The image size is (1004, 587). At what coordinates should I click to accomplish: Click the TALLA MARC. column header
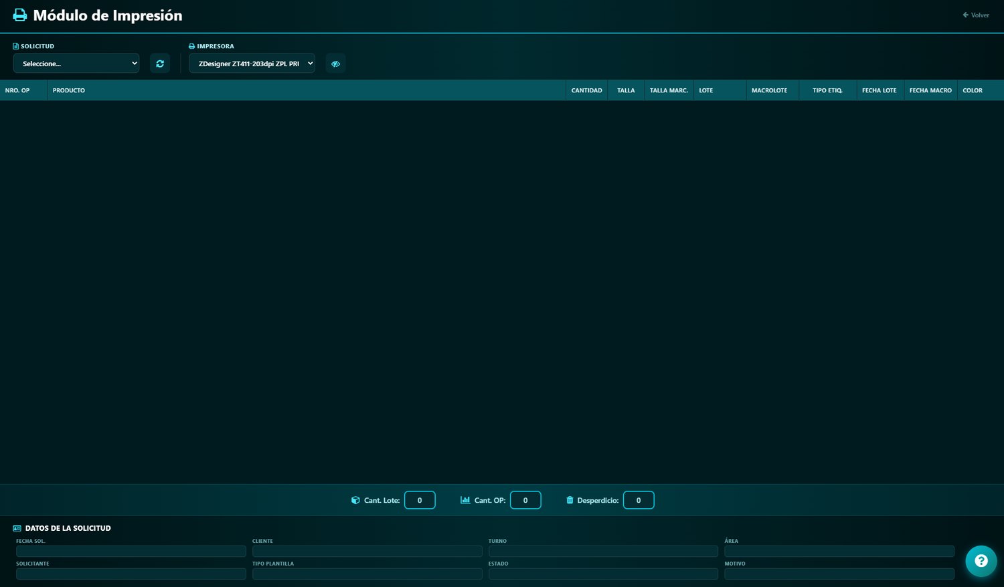[669, 90]
